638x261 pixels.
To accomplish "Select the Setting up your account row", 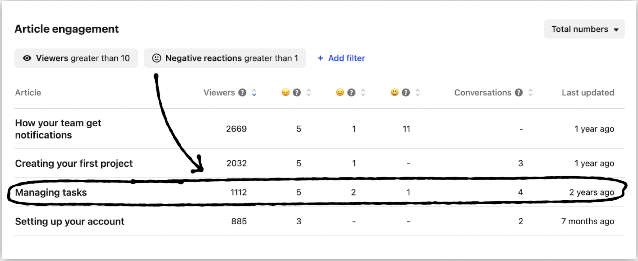I will coord(320,221).
